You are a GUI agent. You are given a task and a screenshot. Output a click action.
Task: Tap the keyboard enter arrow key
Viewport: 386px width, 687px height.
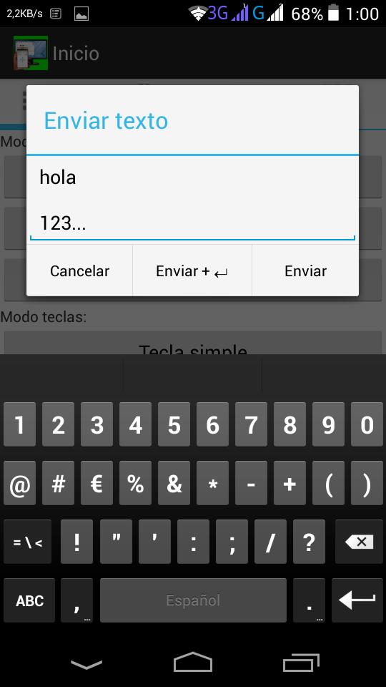pos(357,600)
